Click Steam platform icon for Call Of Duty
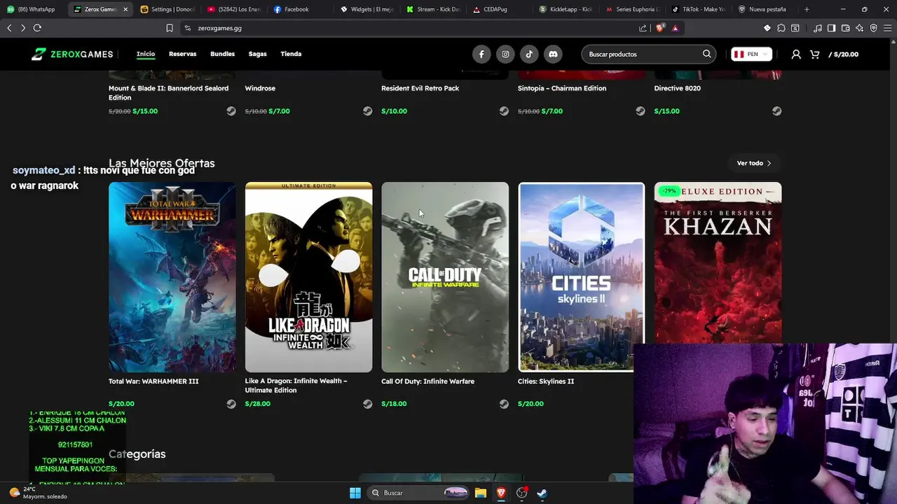Screen dimensions: 897x504 pyautogui.click(x=504, y=404)
